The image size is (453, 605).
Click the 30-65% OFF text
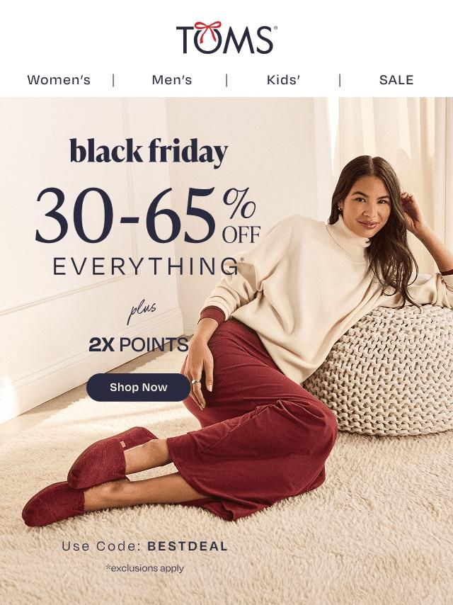(148, 215)
